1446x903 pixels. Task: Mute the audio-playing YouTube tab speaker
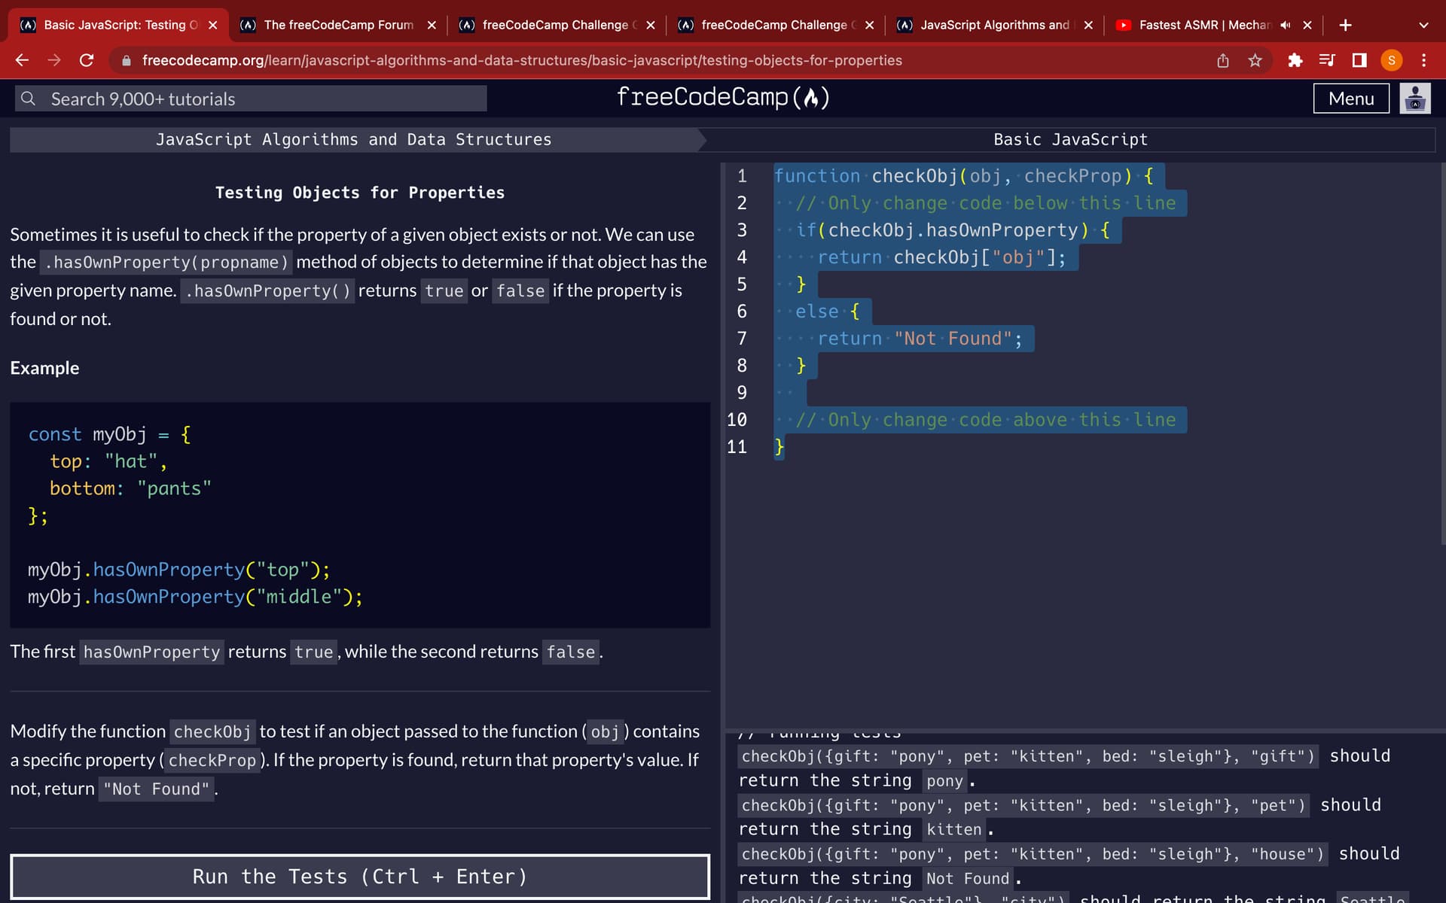tap(1285, 25)
